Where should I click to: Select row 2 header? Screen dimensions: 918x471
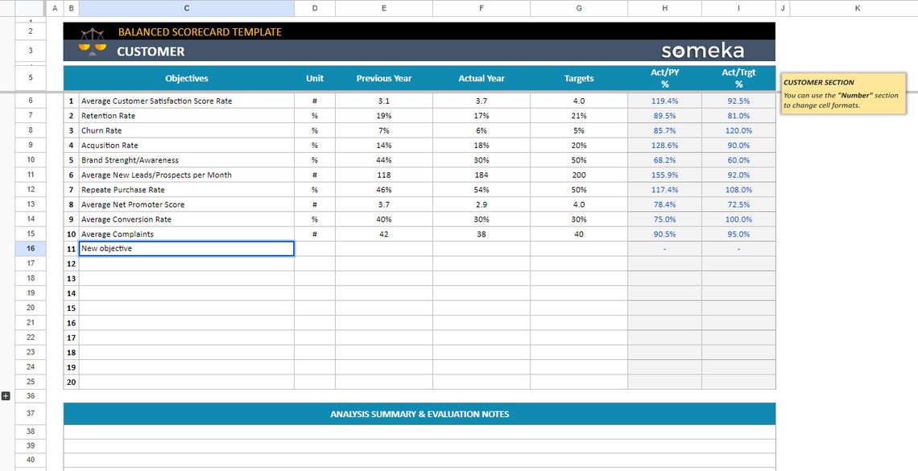(x=30, y=31)
